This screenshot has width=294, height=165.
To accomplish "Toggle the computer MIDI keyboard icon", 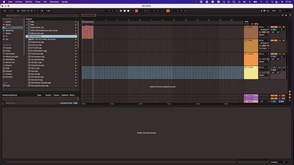I will coord(265,11).
